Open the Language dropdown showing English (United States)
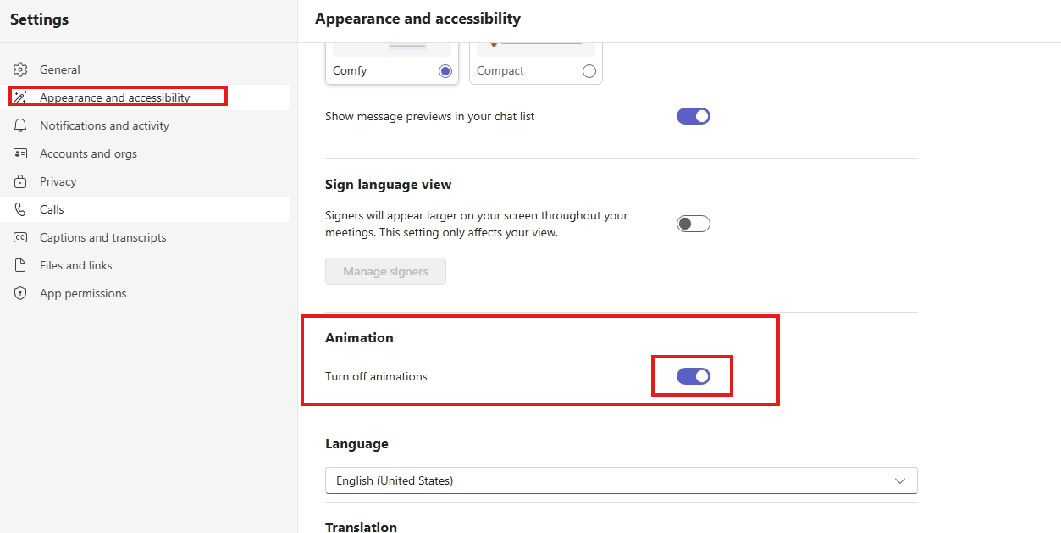Viewport: 1061px width, 533px height. pyautogui.click(x=621, y=480)
